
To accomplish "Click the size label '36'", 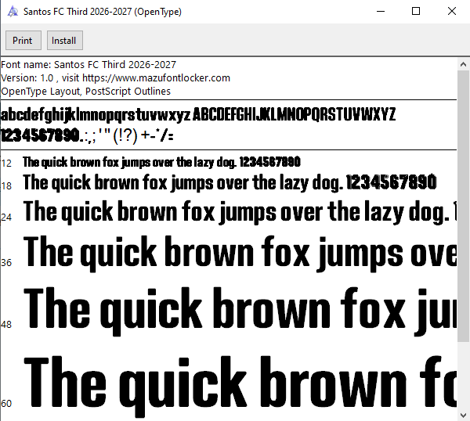I will [6, 263].
